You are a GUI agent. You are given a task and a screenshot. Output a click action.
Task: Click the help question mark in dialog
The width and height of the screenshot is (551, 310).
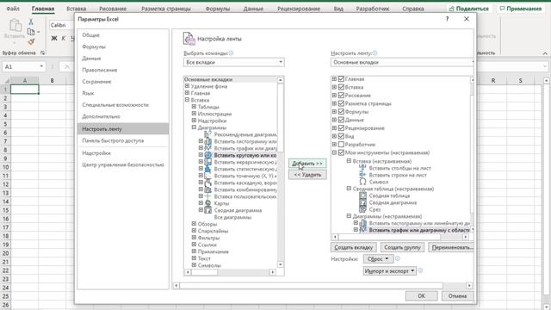[x=447, y=19]
